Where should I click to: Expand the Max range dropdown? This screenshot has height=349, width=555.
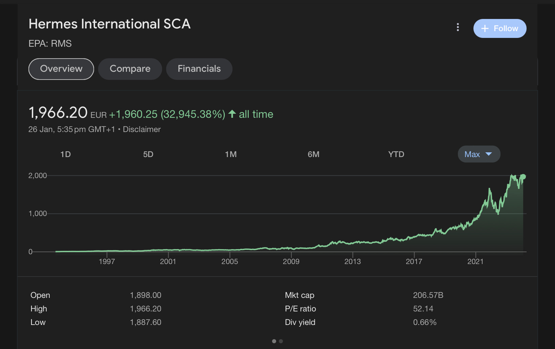click(479, 154)
